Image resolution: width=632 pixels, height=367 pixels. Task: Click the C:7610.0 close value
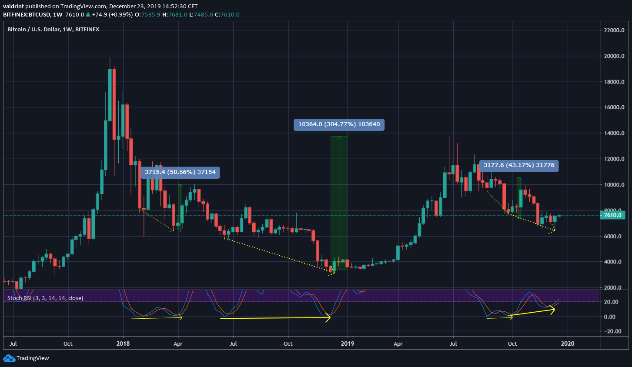coord(228,14)
